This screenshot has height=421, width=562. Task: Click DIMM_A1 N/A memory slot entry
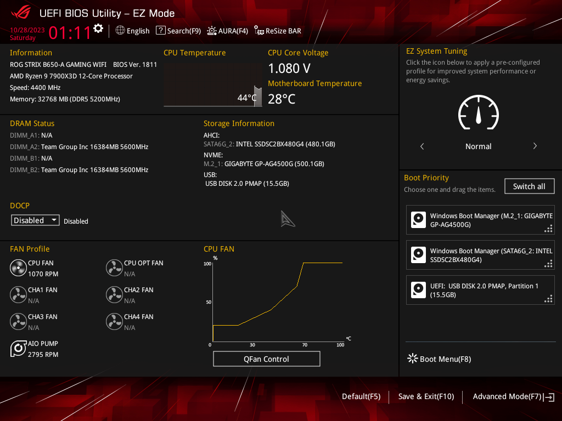(x=31, y=135)
